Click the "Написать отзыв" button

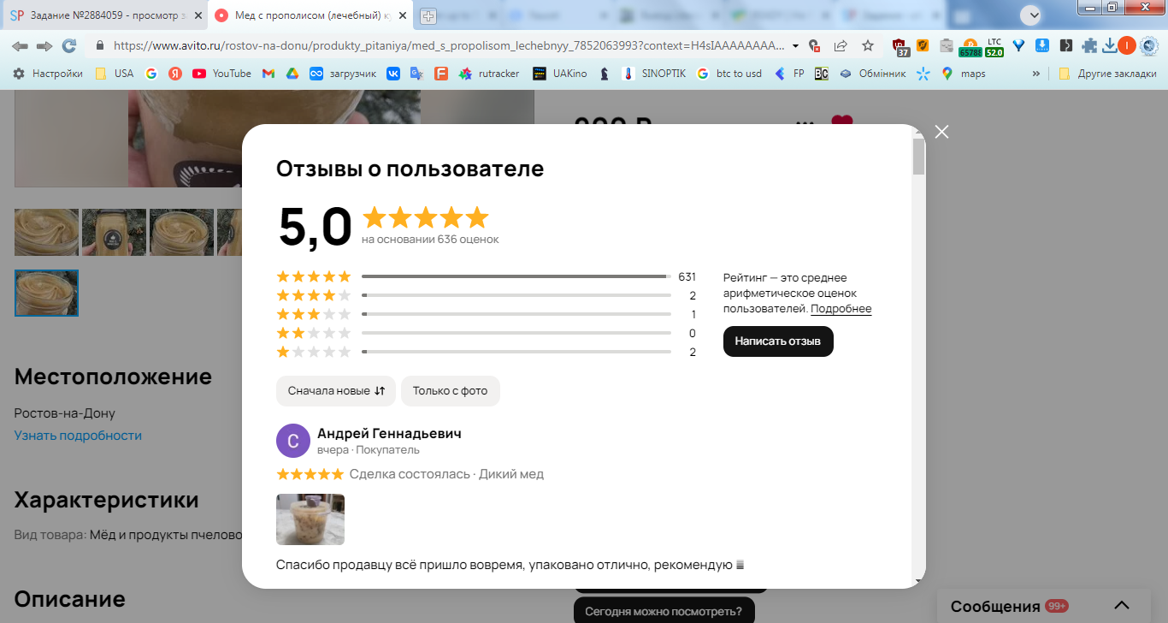point(778,341)
